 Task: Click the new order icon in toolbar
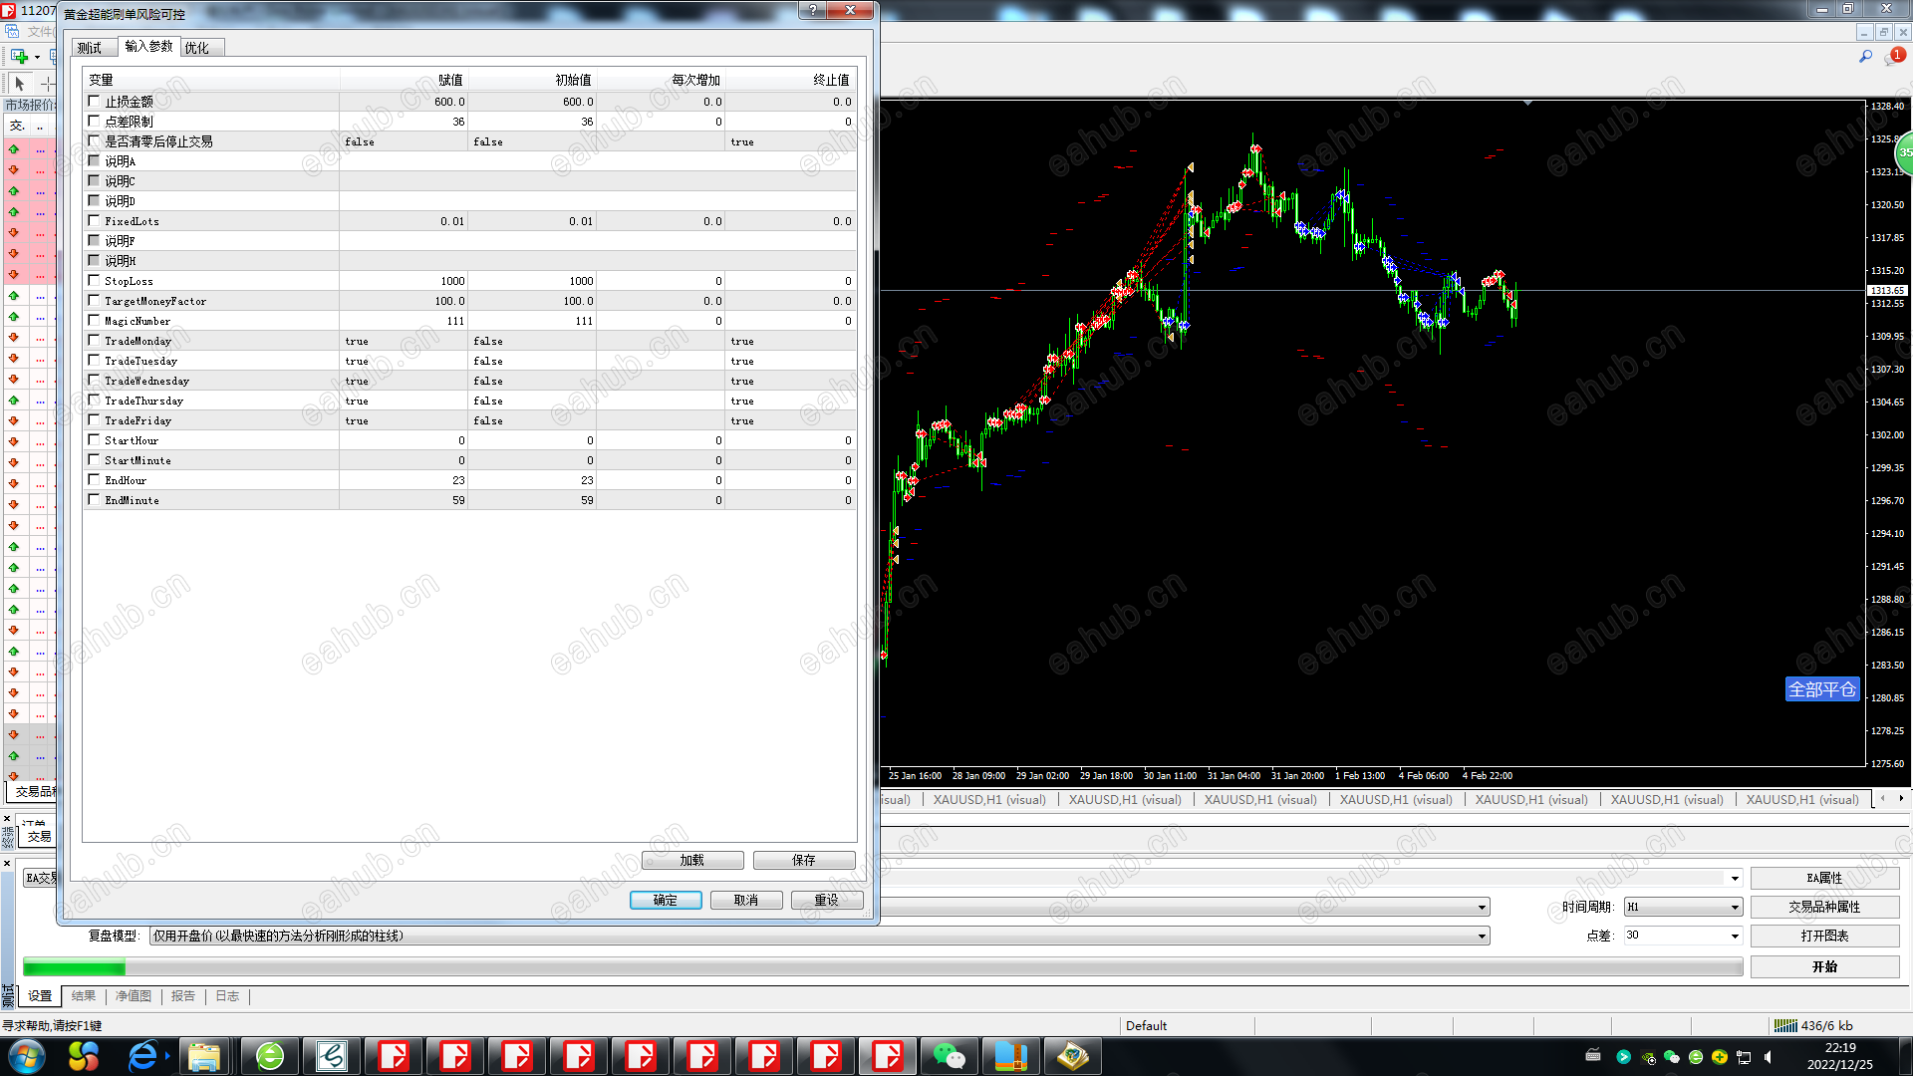coord(19,56)
